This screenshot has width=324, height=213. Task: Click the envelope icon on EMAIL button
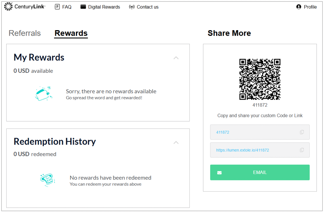(219, 173)
